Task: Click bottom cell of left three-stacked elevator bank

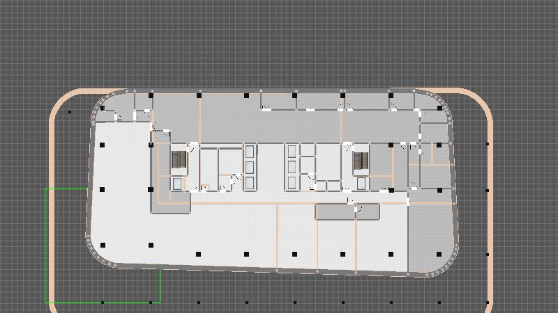Action: pyautogui.click(x=250, y=182)
